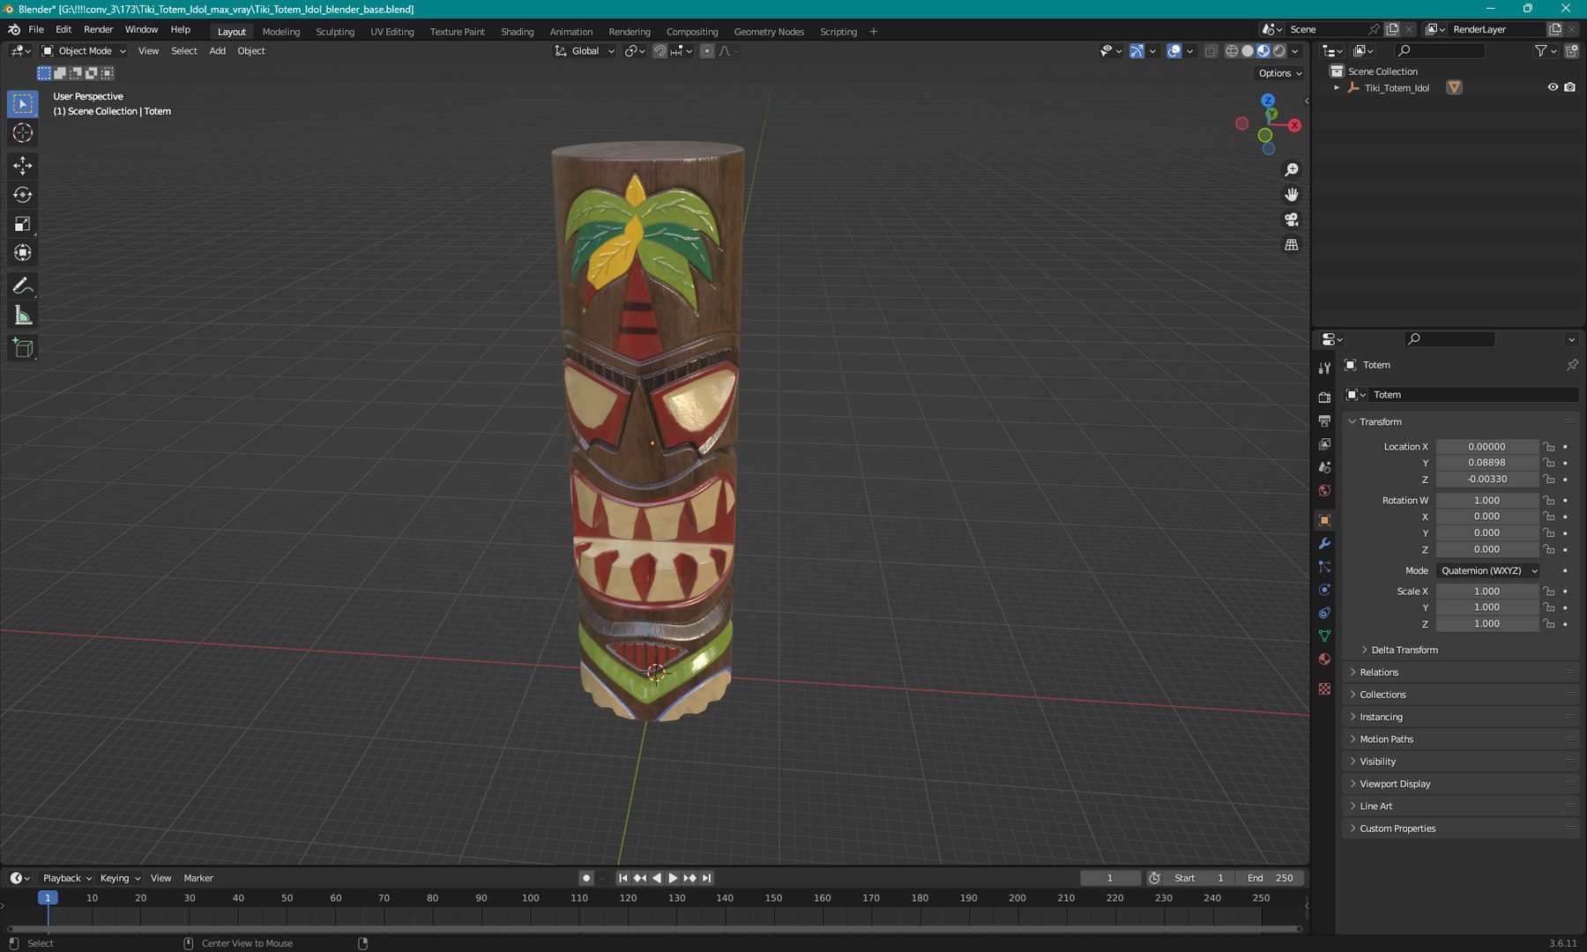Toggle the Location X lock icon
The image size is (1587, 952).
pyautogui.click(x=1549, y=447)
